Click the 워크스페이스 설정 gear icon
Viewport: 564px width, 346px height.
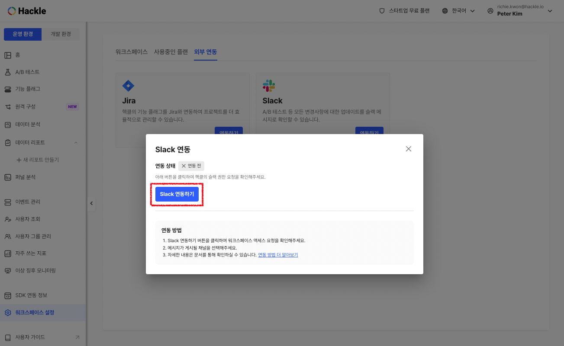coord(8,313)
